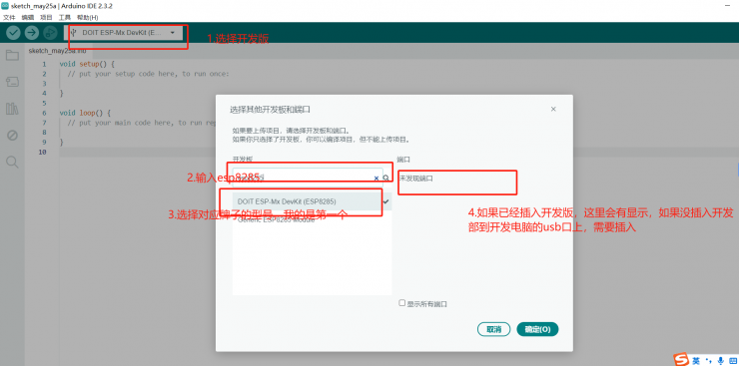739x366 pixels.
Task: Click the Sogou input method S logo
Action: tap(681, 360)
